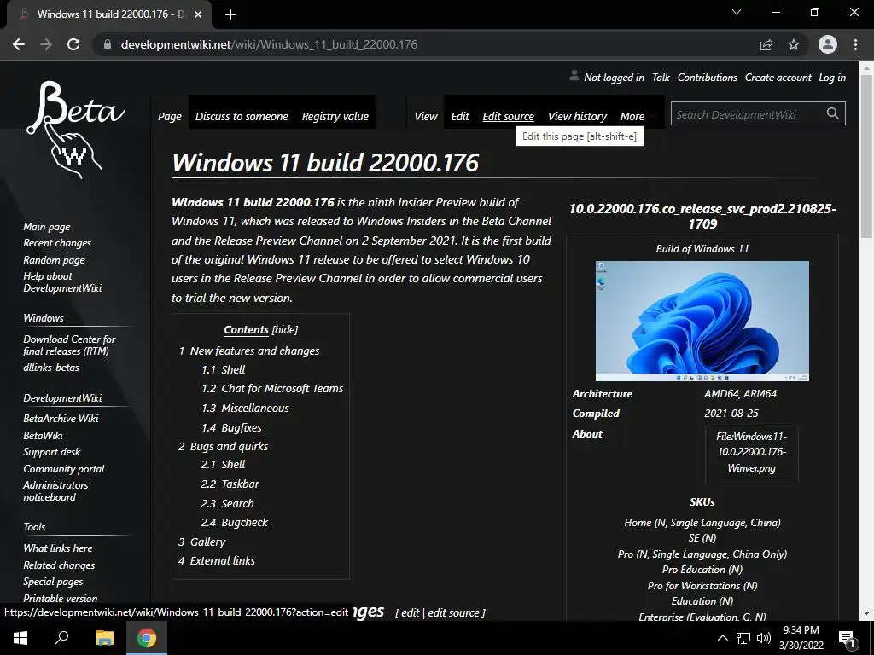
Task: Open Special pages link
Action: [53, 582]
